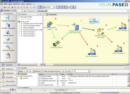Click Refresh in Variables toolbar

pyautogui.click(x=37, y=71)
